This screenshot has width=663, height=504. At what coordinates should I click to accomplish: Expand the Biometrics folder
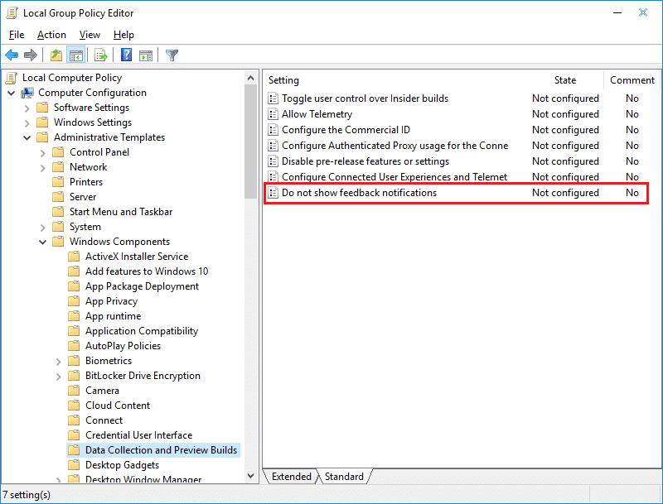pyautogui.click(x=58, y=362)
